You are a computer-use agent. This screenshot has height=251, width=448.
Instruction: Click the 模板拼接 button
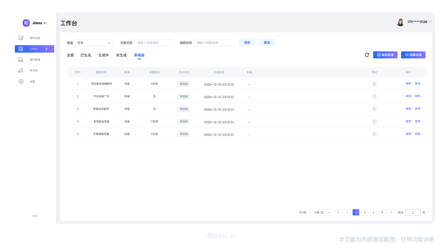click(x=385, y=55)
